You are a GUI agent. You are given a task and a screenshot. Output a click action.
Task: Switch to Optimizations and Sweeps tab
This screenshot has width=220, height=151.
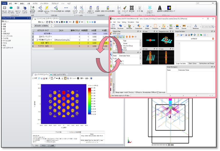[206, 64]
